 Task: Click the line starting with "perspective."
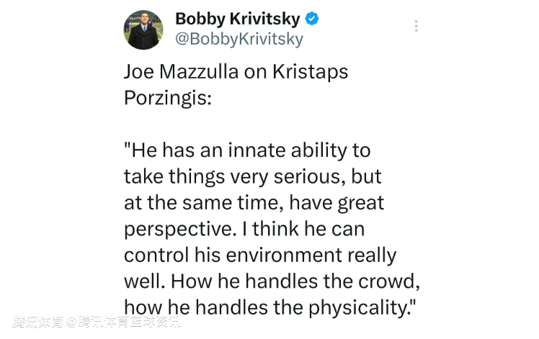point(244,229)
